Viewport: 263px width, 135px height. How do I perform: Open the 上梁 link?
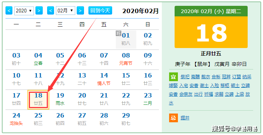tap(240, 94)
